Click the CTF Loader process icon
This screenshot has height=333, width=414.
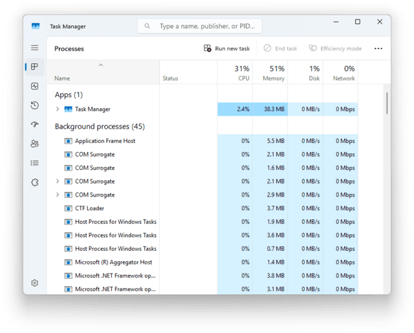[x=68, y=208]
